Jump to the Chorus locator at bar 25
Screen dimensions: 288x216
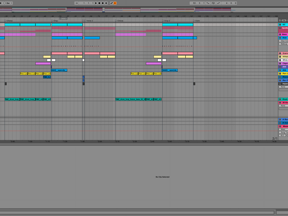(x=5, y=21)
